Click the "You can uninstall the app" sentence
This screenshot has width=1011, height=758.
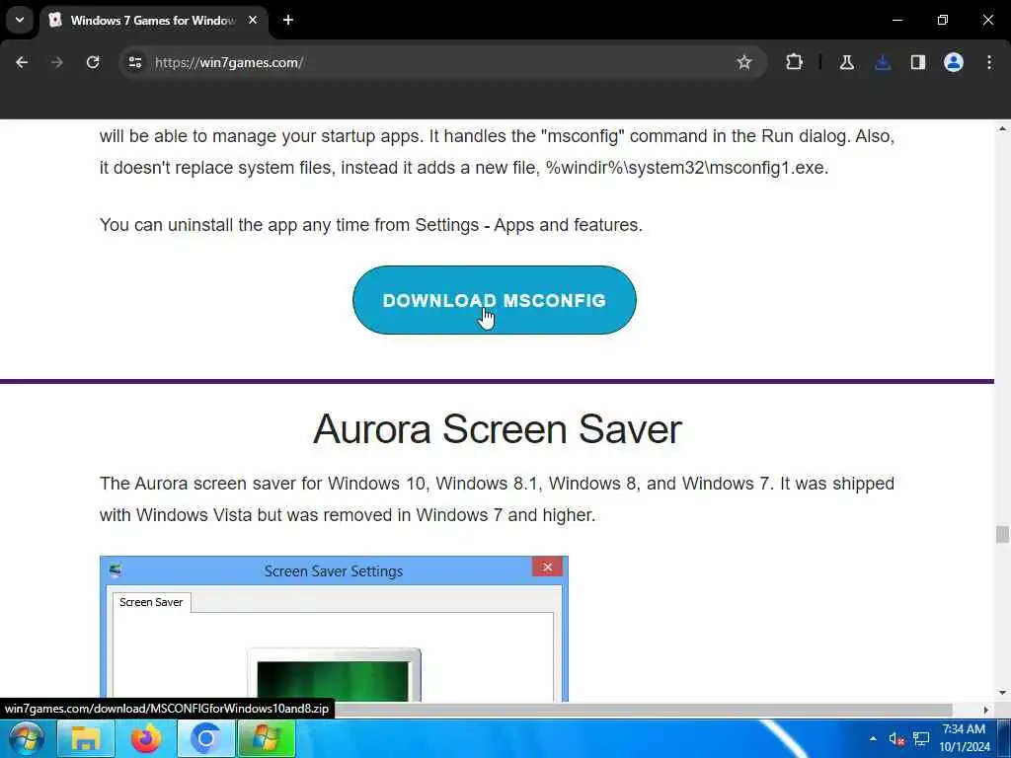point(371,225)
